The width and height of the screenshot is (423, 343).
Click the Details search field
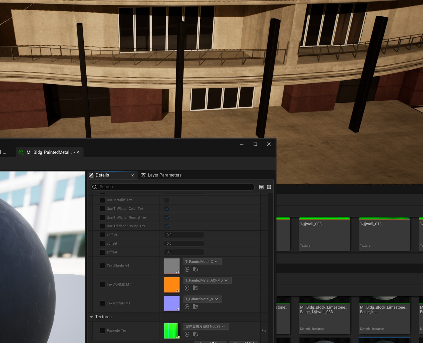point(173,187)
